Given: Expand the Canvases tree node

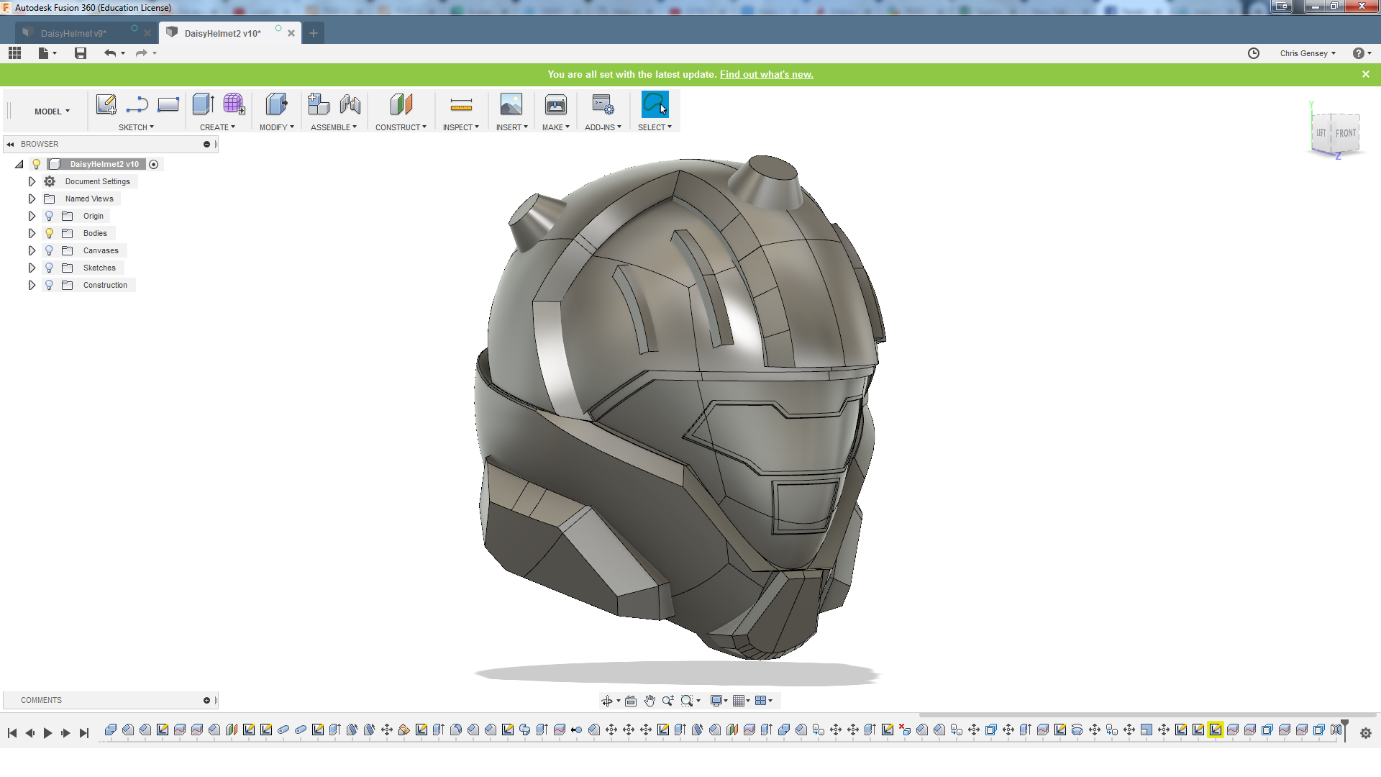Looking at the screenshot, I should coord(32,250).
